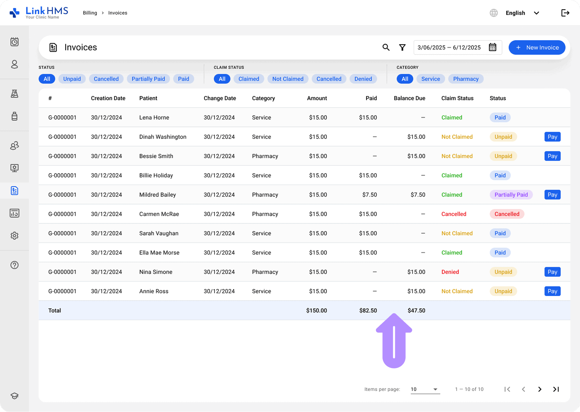Screen dimensions: 580x412
Task: Filter invoices by Unpaid status
Action: 72,79
